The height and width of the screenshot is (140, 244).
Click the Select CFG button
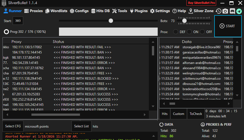point(13,126)
